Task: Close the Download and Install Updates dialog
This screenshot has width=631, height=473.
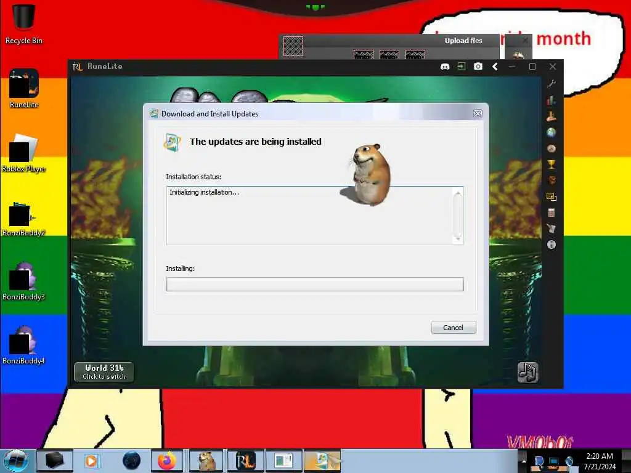Action: (478, 114)
